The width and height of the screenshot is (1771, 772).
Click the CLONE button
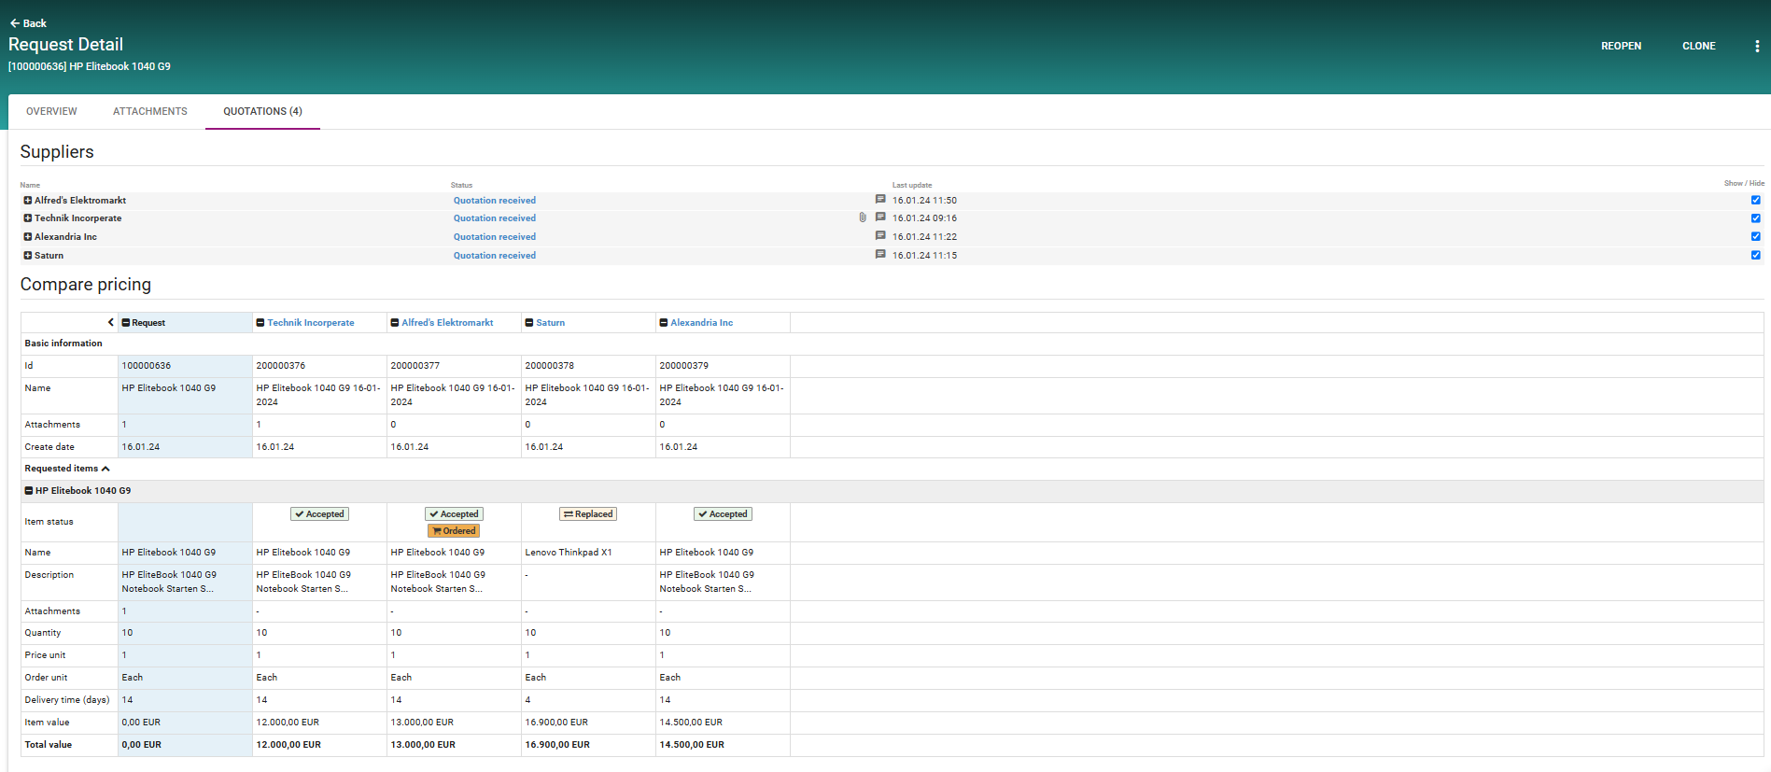tap(1698, 46)
